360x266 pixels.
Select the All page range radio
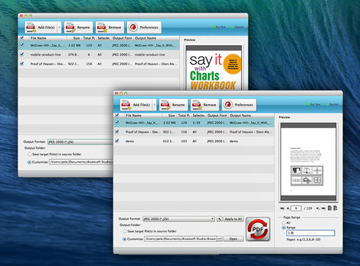(284, 223)
